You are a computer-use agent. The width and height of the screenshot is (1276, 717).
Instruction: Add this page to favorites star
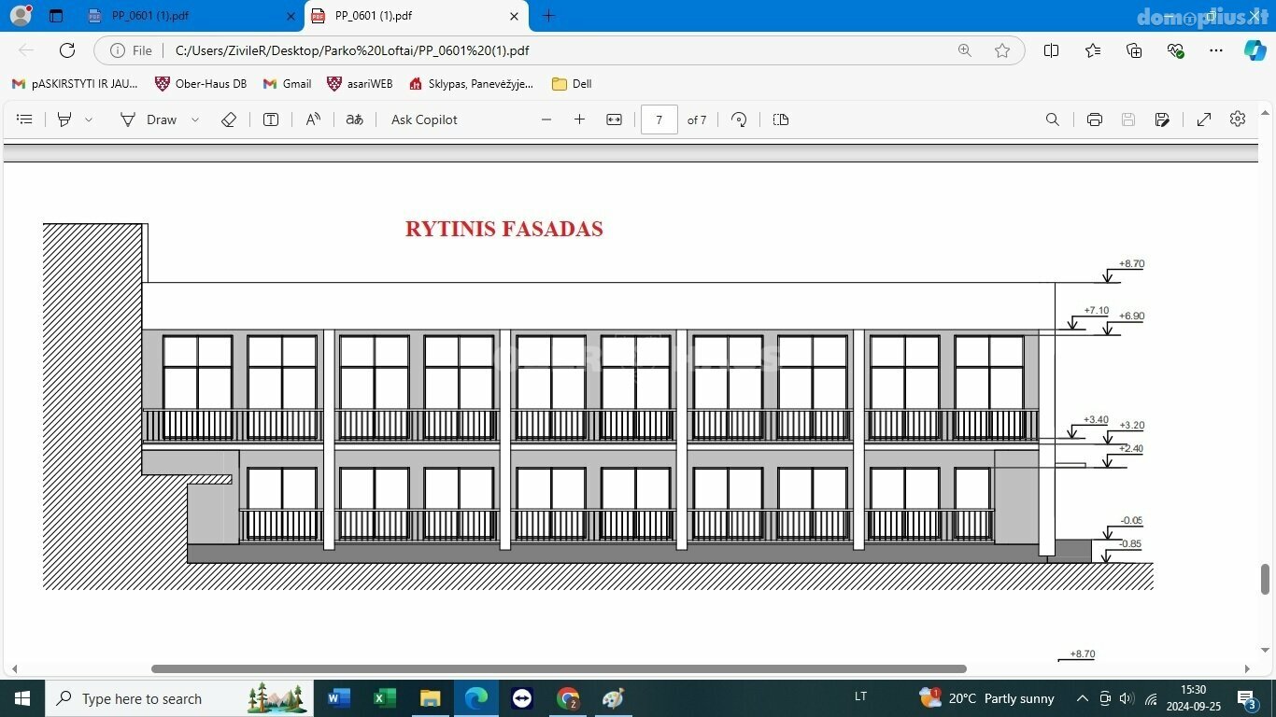click(x=1002, y=50)
